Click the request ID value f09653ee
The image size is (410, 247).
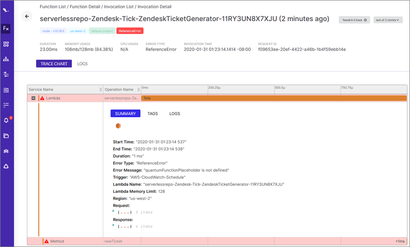click(x=302, y=49)
